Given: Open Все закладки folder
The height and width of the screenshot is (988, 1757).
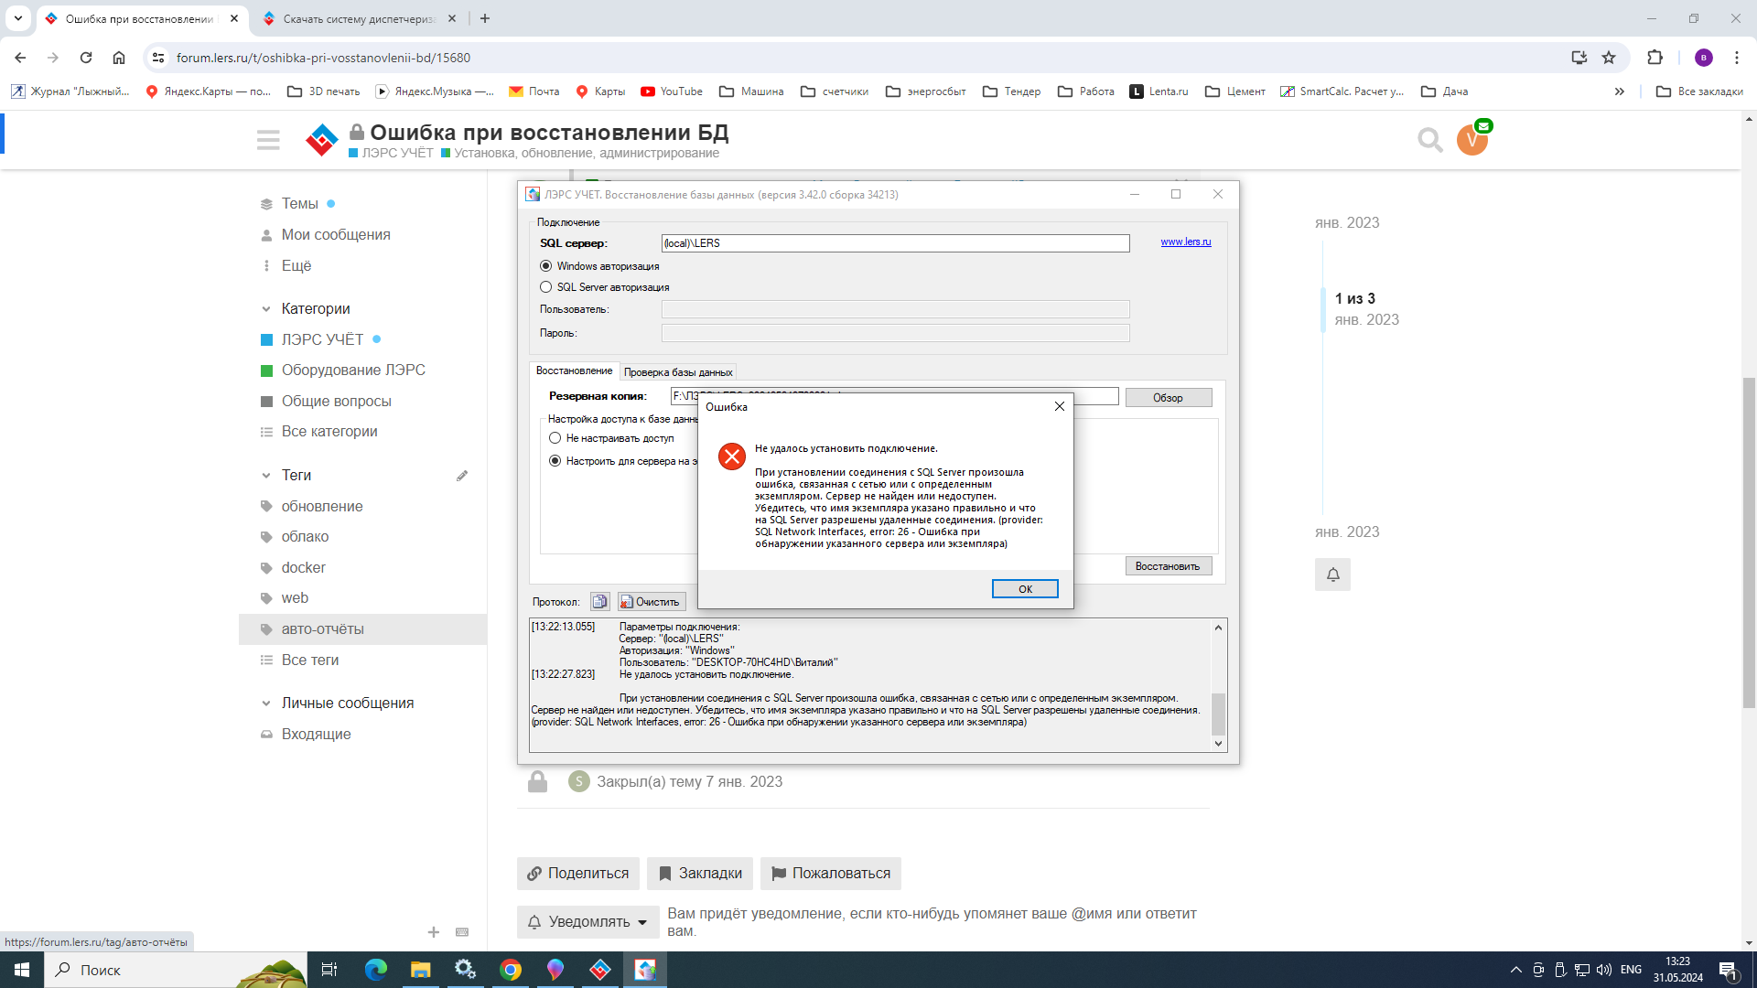Looking at the screenshot, I should pos(1700,91).
